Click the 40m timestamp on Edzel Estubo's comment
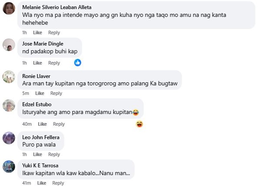 [27, 124]
